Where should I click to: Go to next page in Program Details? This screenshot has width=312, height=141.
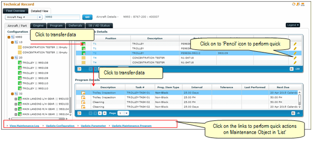point(100,113)
